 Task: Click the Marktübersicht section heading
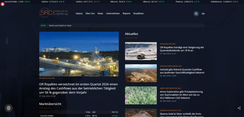click(x=50, y=104)
